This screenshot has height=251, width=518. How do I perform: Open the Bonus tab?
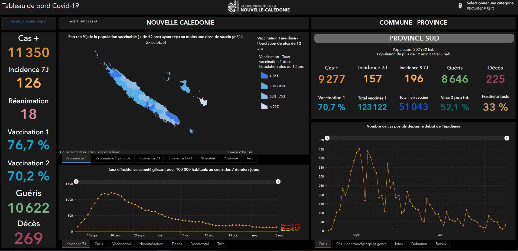coord(441,244)
